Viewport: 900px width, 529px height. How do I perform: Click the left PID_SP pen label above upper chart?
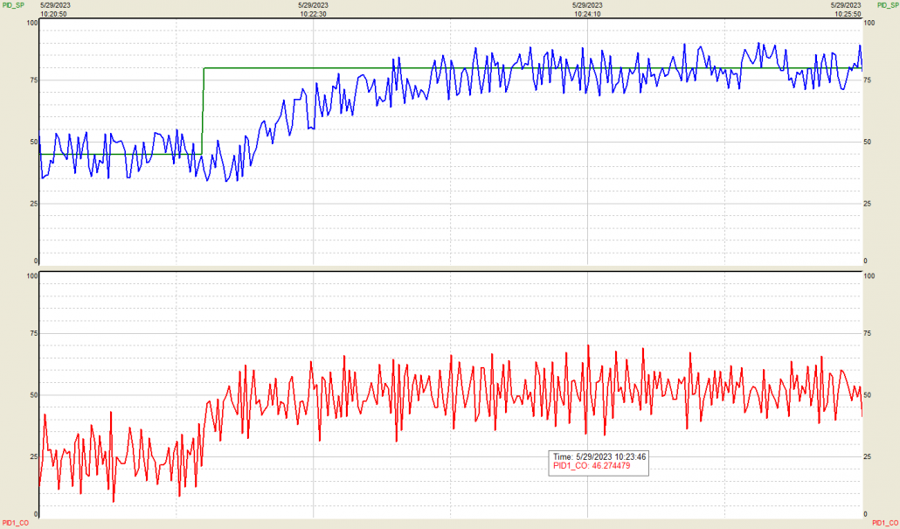[14, 5]
